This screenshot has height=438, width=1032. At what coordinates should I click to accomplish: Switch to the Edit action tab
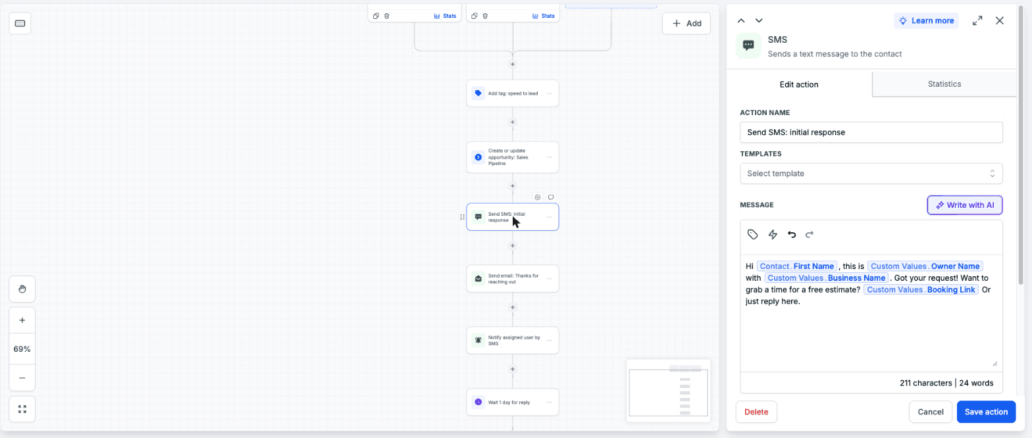coord(799,84)
